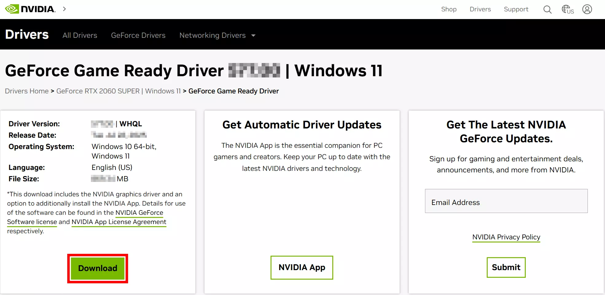The width and height of the screenshot is (605, 295).
Task: Open the NVIDIA GeForce Software license link
Action: pyautogui.click(x=85, y=217)
